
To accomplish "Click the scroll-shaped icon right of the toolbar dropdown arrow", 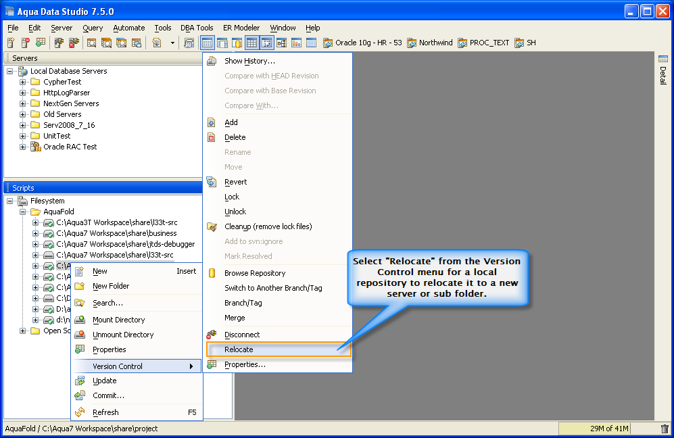I will pos(189,43).
